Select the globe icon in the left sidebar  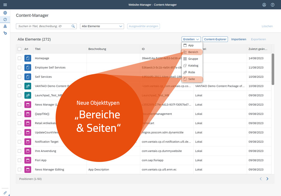tap(5, 13)
